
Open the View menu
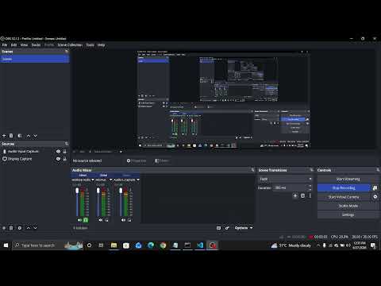[24, 44]
